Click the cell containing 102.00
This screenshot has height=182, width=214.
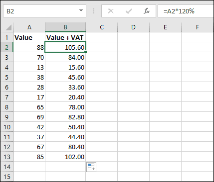(x=65, y=157)
